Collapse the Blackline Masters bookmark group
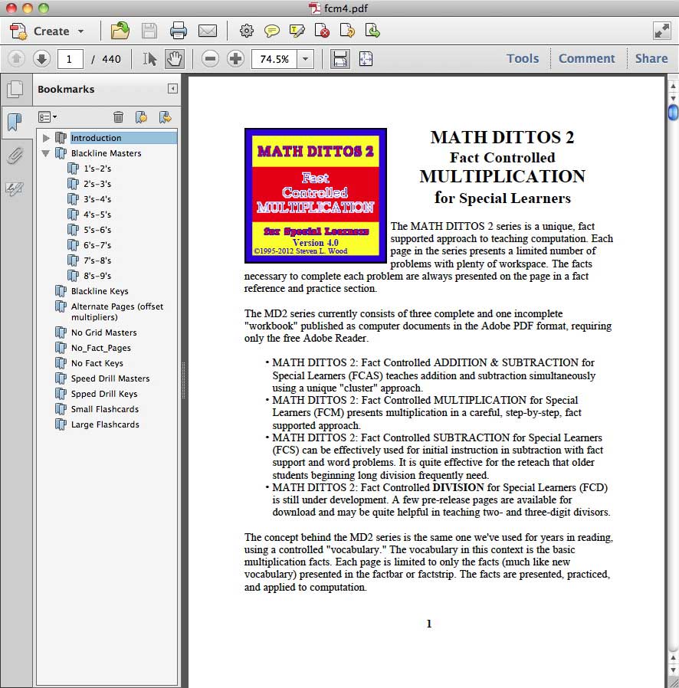Screen dimensions: 679x688 coord(46,153)
